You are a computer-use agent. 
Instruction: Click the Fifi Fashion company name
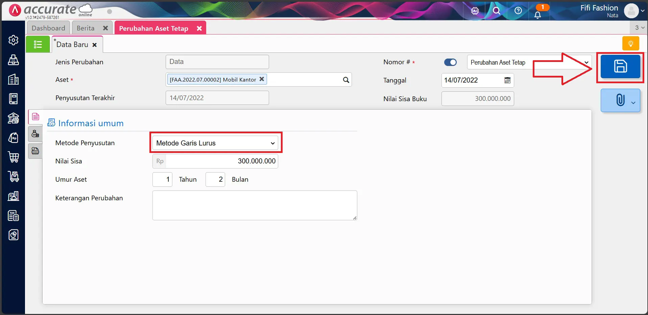coord(599,8)
